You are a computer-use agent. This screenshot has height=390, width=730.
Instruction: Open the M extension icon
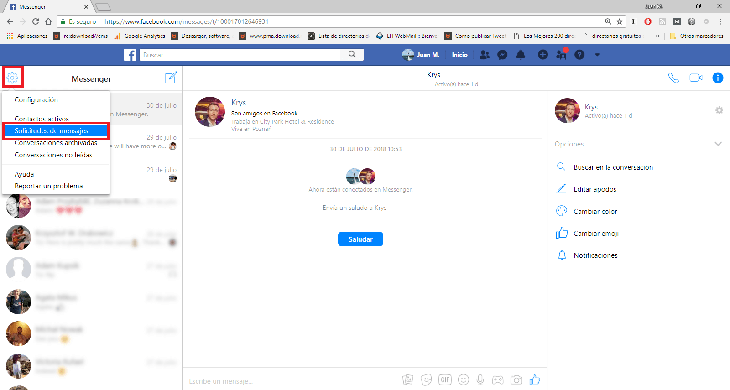pyautogui.click(x=677, y=21)
